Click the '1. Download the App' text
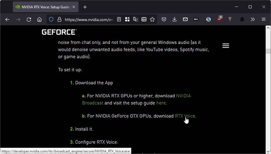The height and width of the screenshot is (154, 271). [x=91, y=83]
